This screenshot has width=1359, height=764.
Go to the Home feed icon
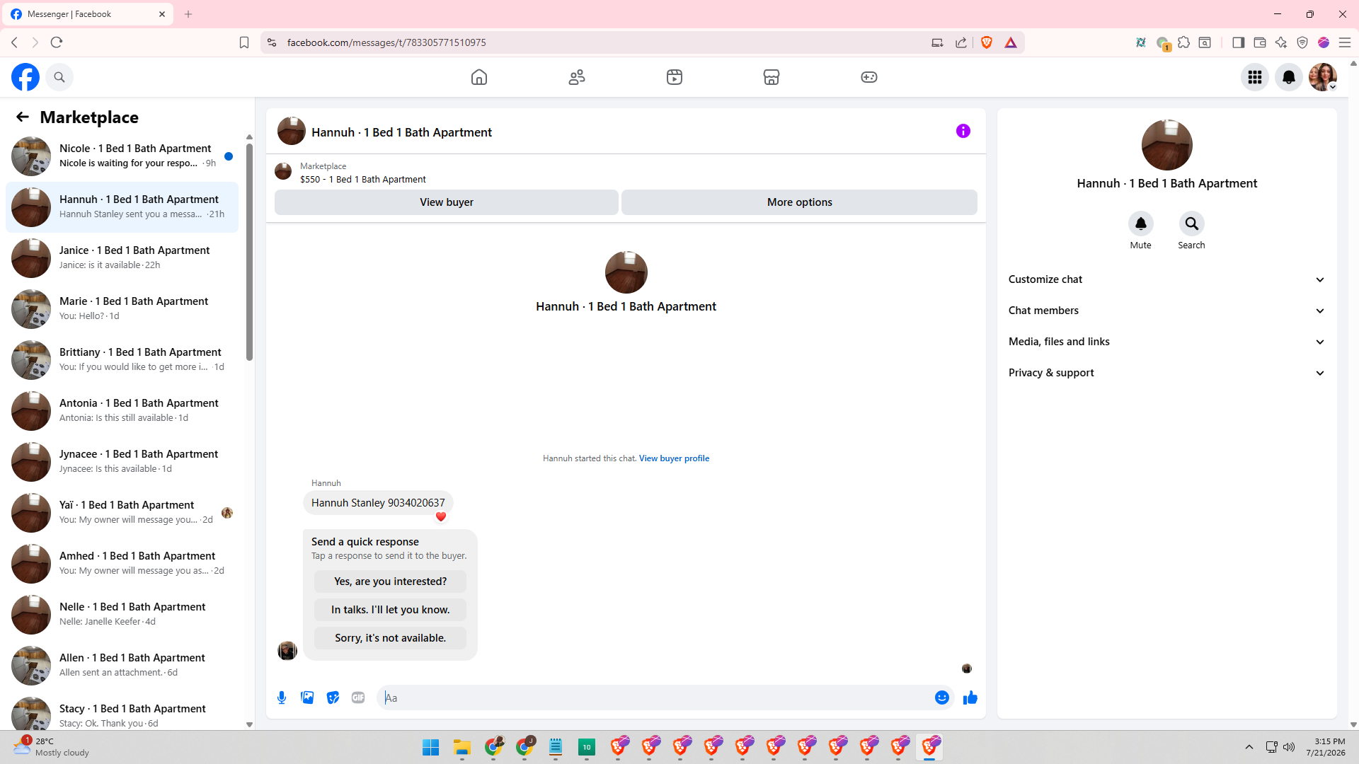point(479,77)
